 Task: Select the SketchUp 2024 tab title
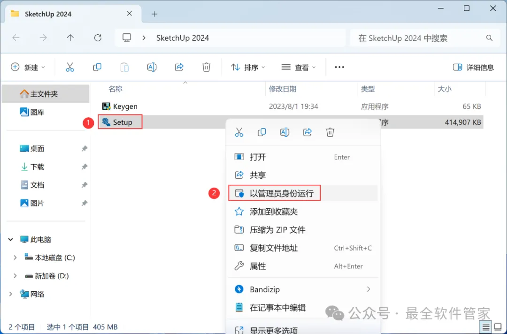pos(48,14)
